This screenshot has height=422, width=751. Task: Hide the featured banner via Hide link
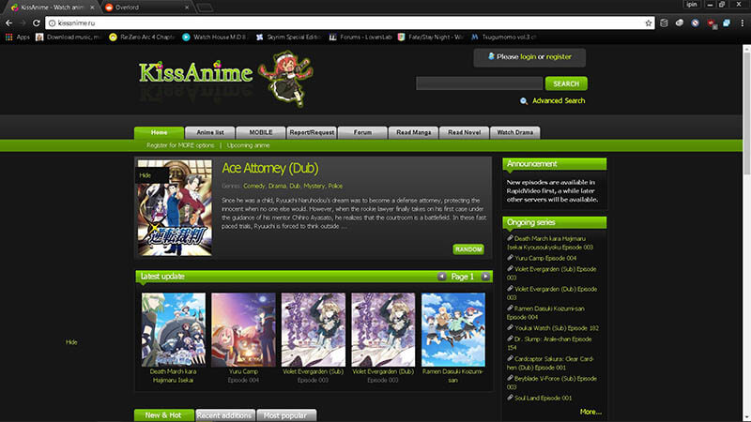pos(145,175)
